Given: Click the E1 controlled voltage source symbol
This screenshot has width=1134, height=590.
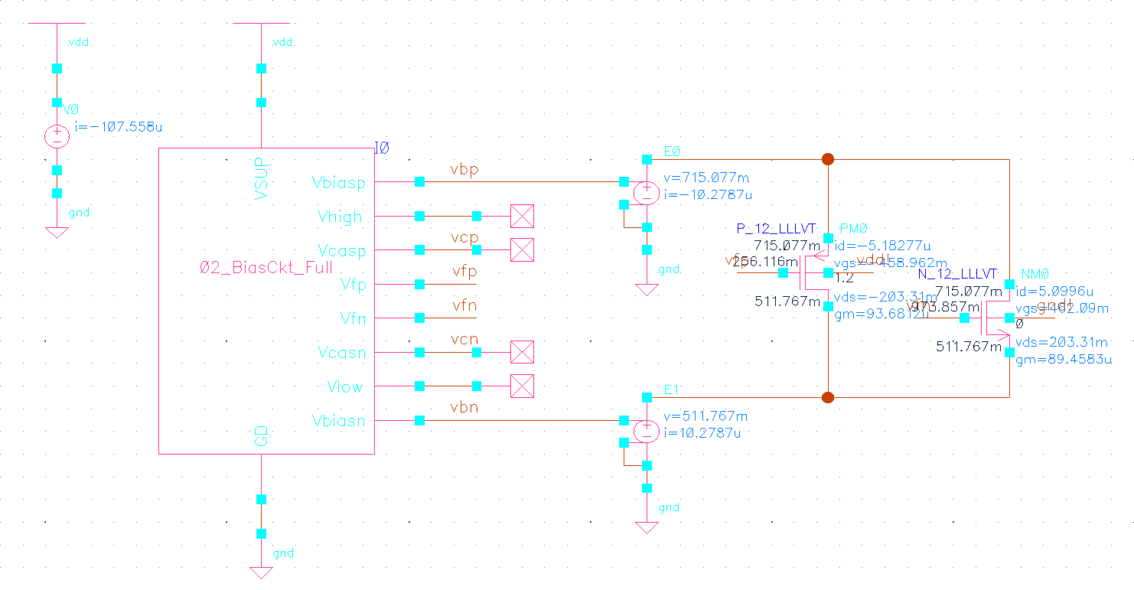Looking at the screenshot, I should (647, 431).
